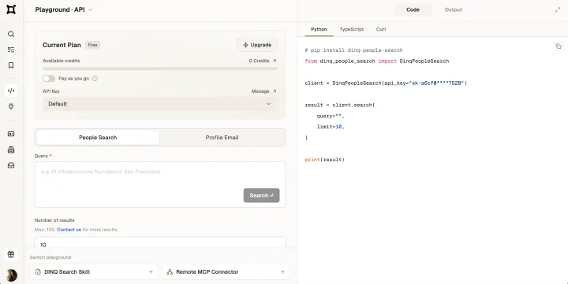Open the gift icon in sidebar

point(11,254)
